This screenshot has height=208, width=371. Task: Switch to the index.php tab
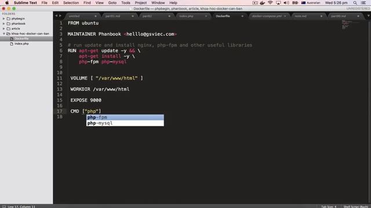pyautogui.click(x=186, y=16)
